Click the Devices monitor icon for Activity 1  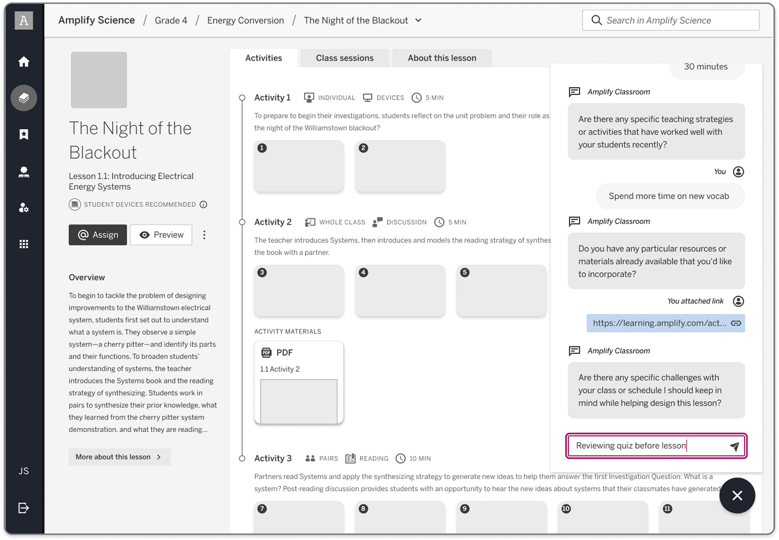(367, 97)
